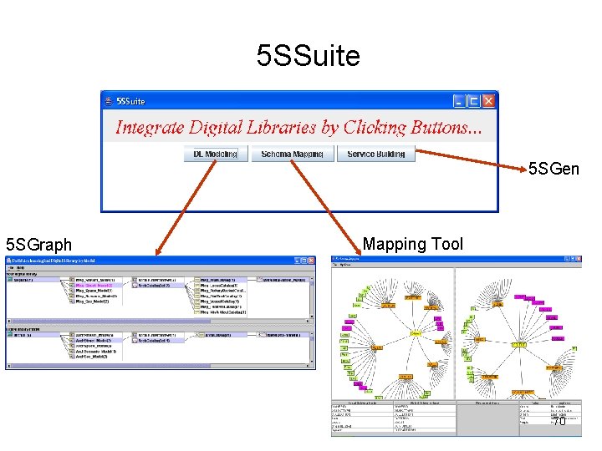Click yellow center node in right mapping graph

coord(518,344)
